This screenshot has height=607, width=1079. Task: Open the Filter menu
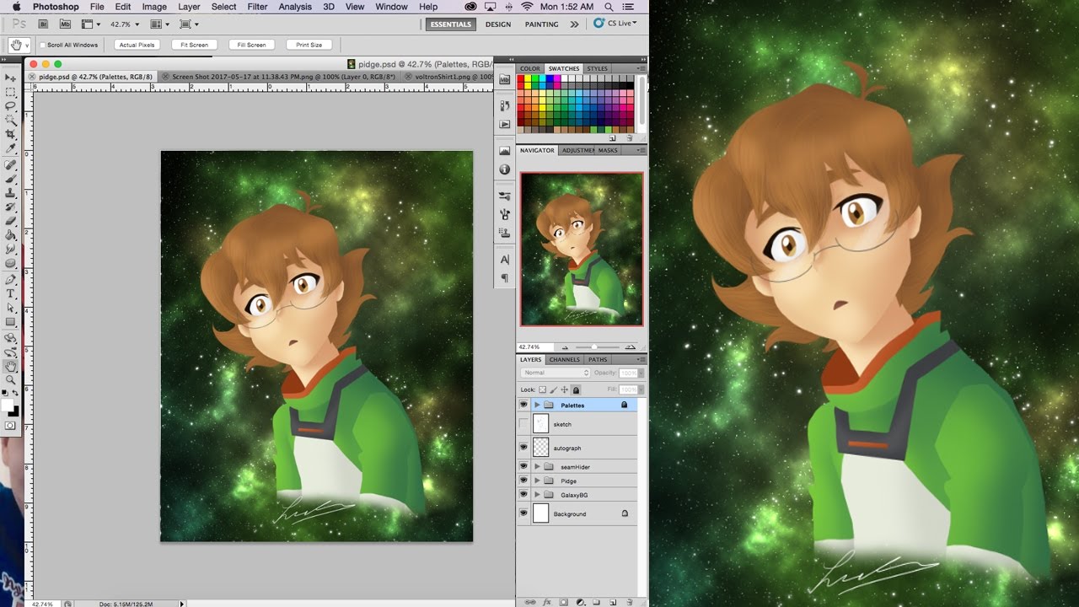[x=257, y=7]
